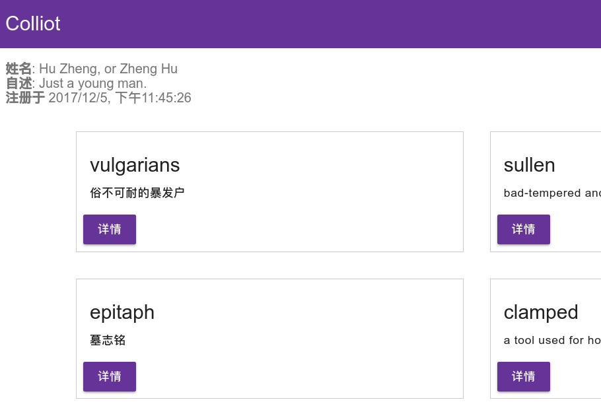Open 详情 for the clamped card
Image resolution: width=601 pixels, height=408 pixels.
[x=523, y=376]
